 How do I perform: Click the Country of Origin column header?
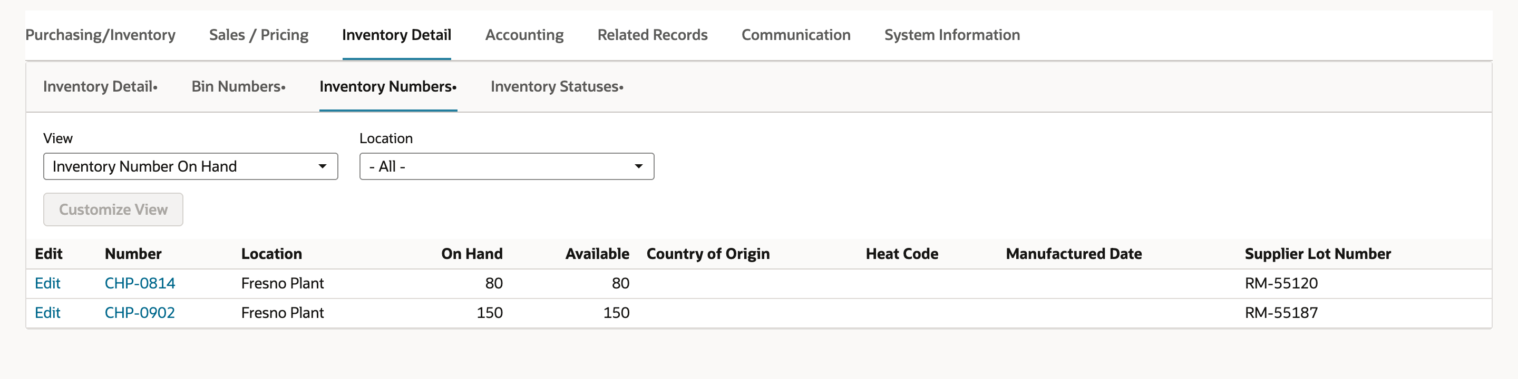[708, 254]
